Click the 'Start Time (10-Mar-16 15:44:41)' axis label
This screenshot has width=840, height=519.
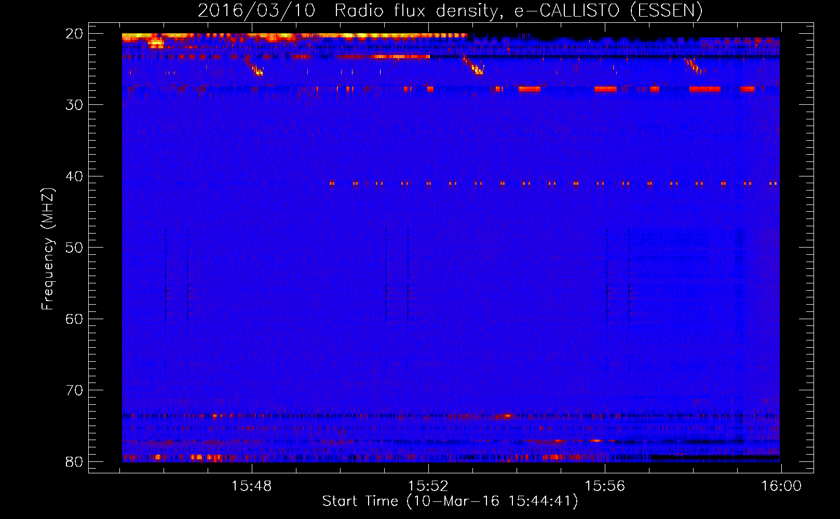coord(450,501)
